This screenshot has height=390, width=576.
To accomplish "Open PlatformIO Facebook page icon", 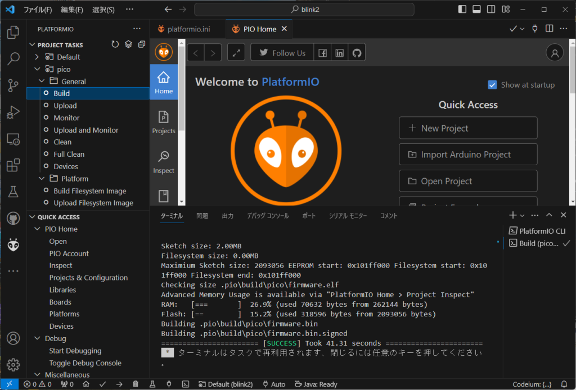I will click(322, 53).
